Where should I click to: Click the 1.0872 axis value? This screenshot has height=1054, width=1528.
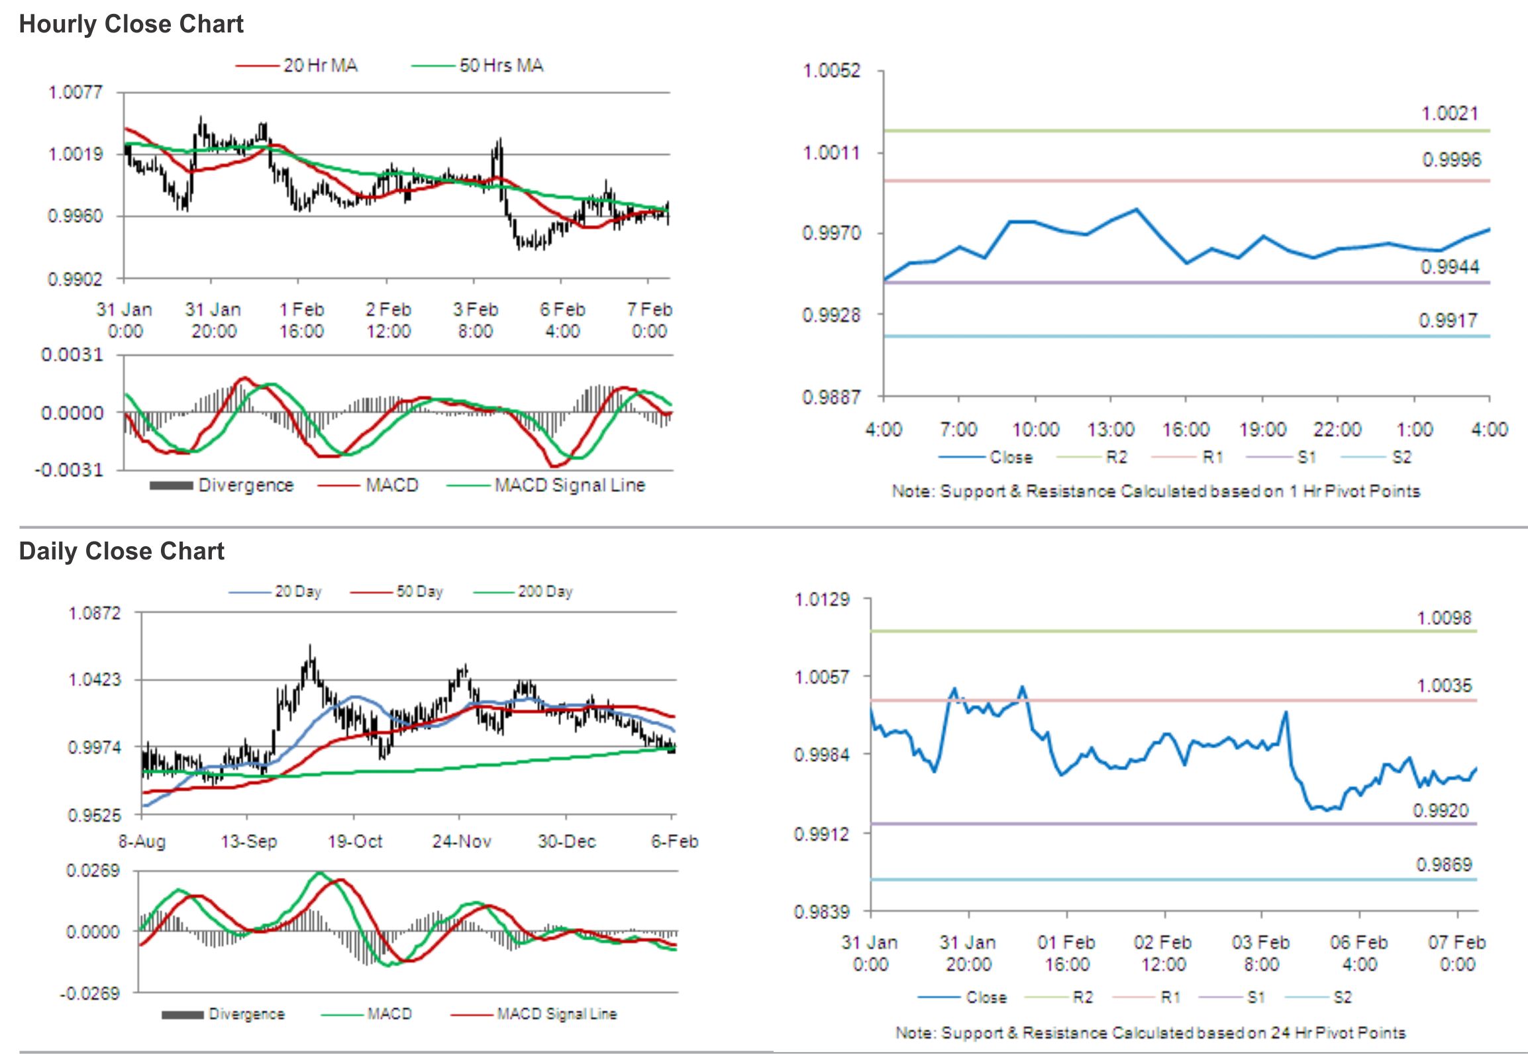click(x=95, y=613)
